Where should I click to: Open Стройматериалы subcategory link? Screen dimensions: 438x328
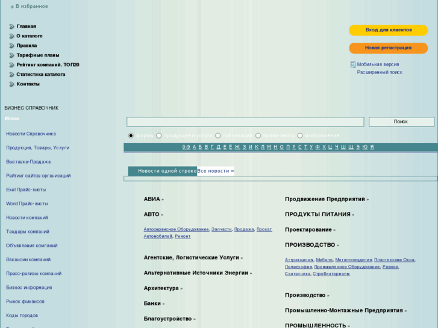(x=331, y=274)
